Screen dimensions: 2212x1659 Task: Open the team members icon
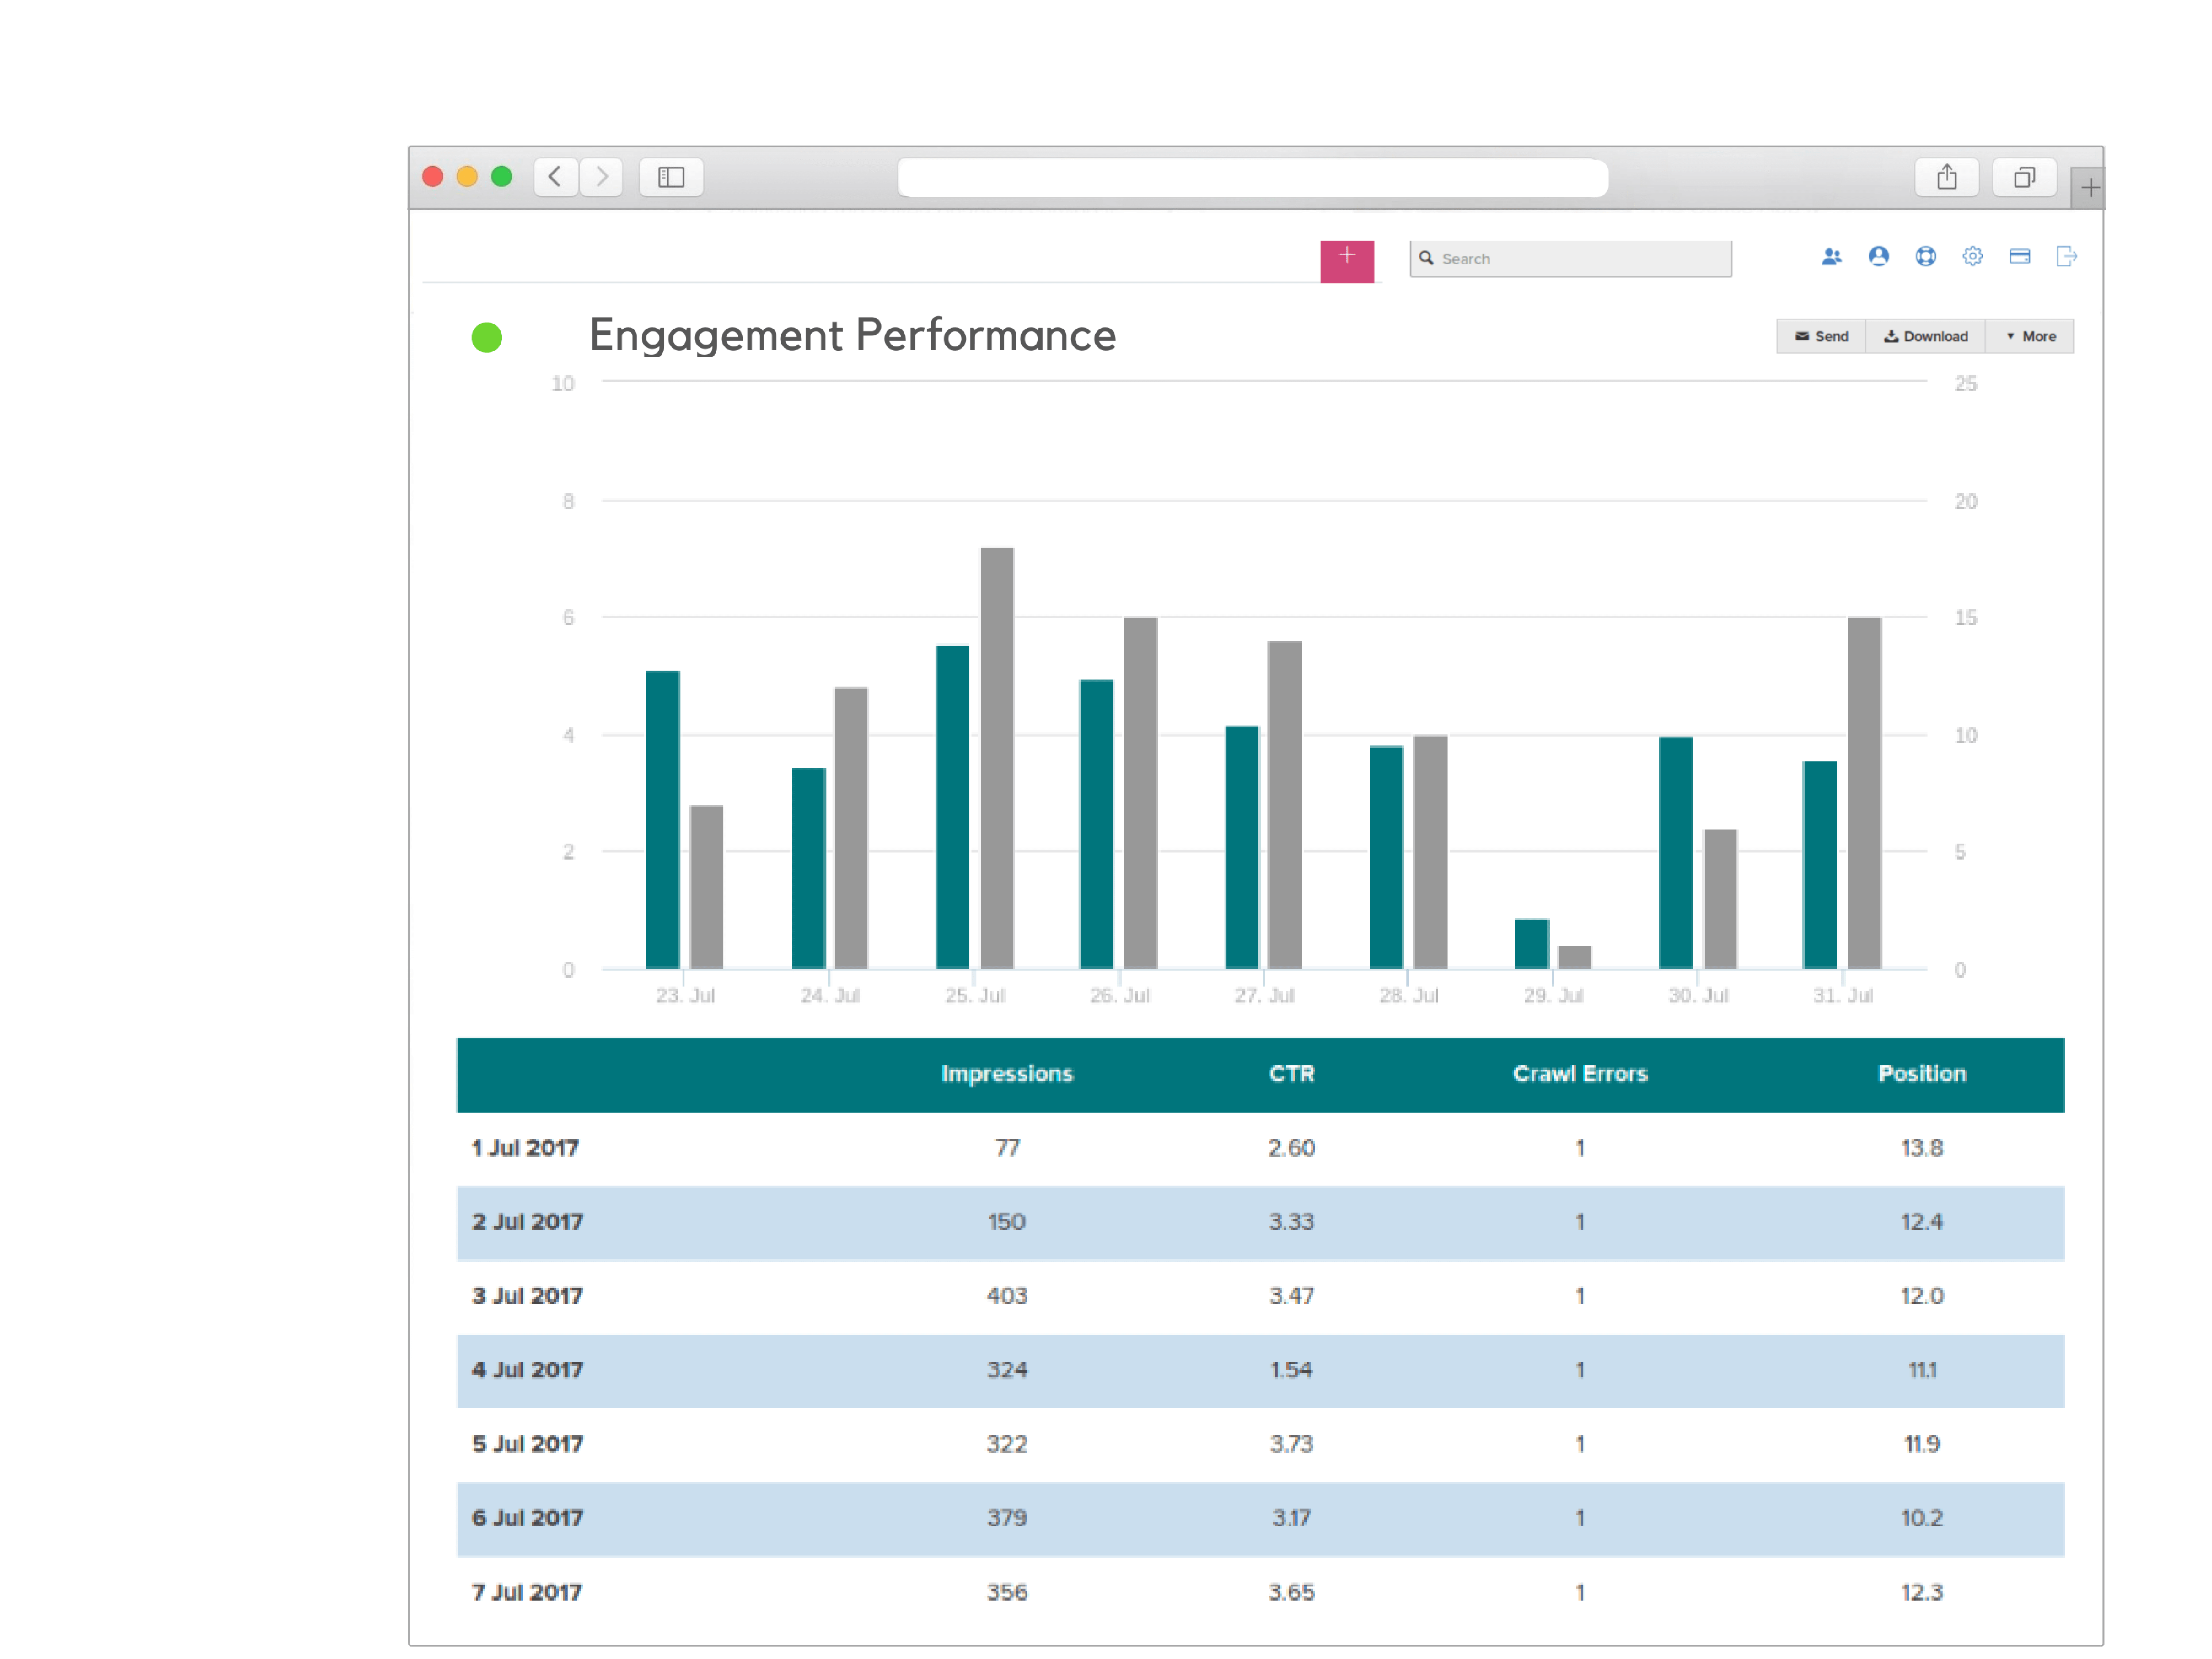point(1832,257)
